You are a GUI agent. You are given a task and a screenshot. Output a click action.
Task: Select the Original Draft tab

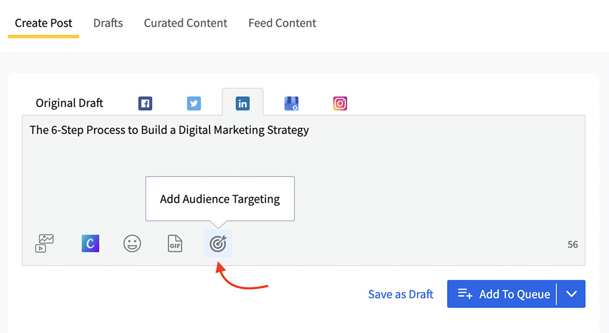click(x=69, y=103)
